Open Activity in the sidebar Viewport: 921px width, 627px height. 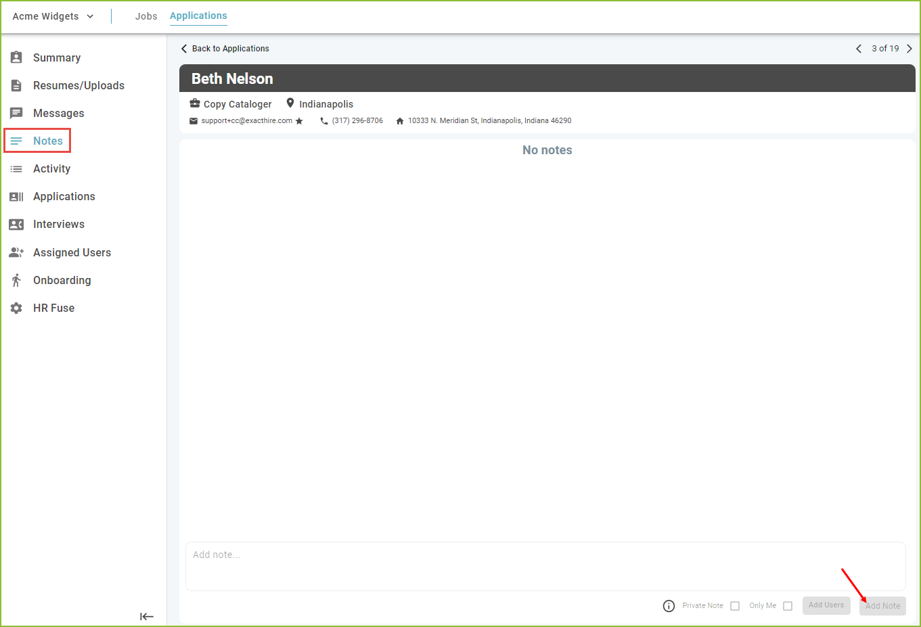[x=51, y=169]
